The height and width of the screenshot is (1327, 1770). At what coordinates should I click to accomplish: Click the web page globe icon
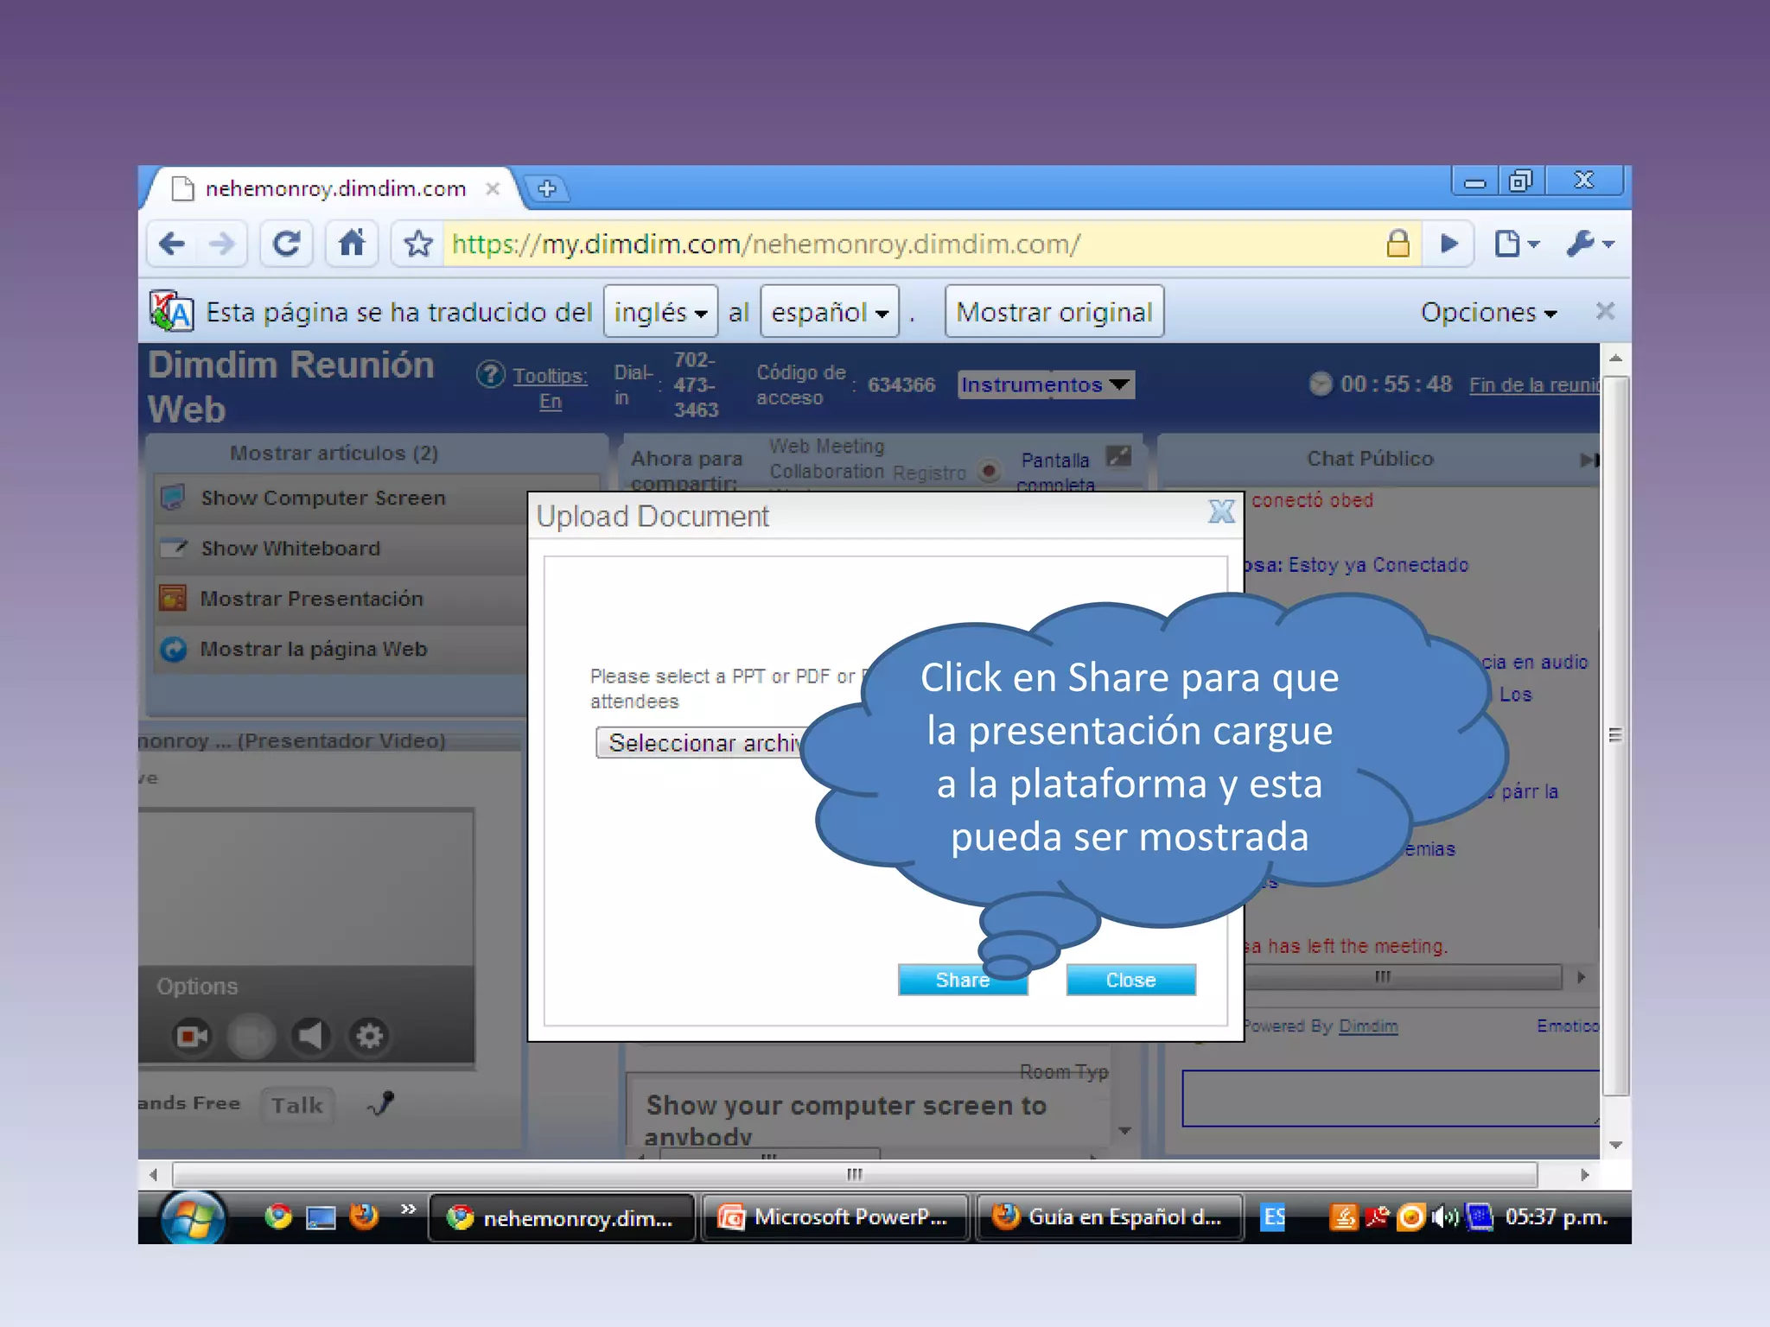click(174, 649)
